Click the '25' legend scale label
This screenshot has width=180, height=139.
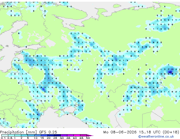(x=55, y=138)
